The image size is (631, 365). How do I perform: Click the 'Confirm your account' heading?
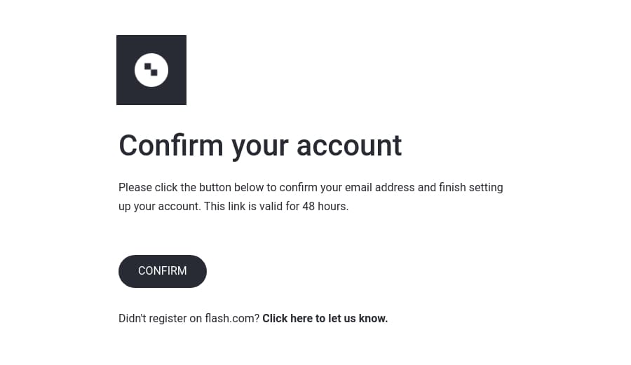click(260, 146)
